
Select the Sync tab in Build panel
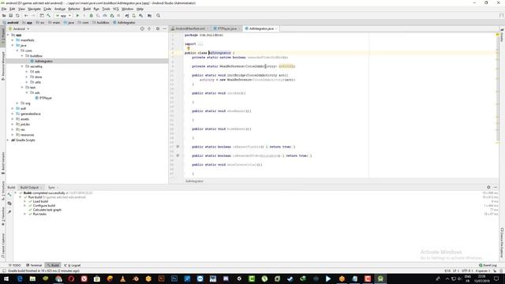point(52,188)
